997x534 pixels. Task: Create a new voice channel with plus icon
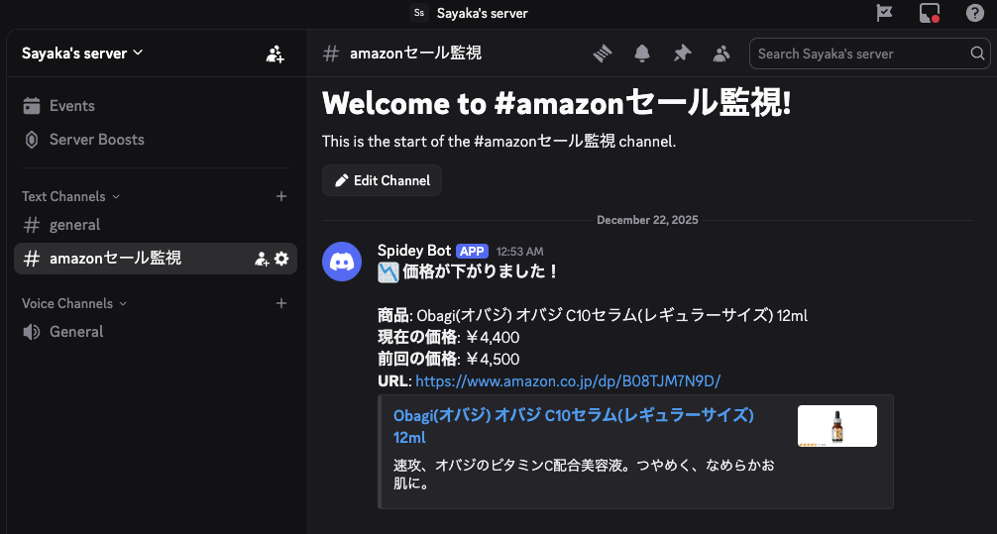(281, 303)
